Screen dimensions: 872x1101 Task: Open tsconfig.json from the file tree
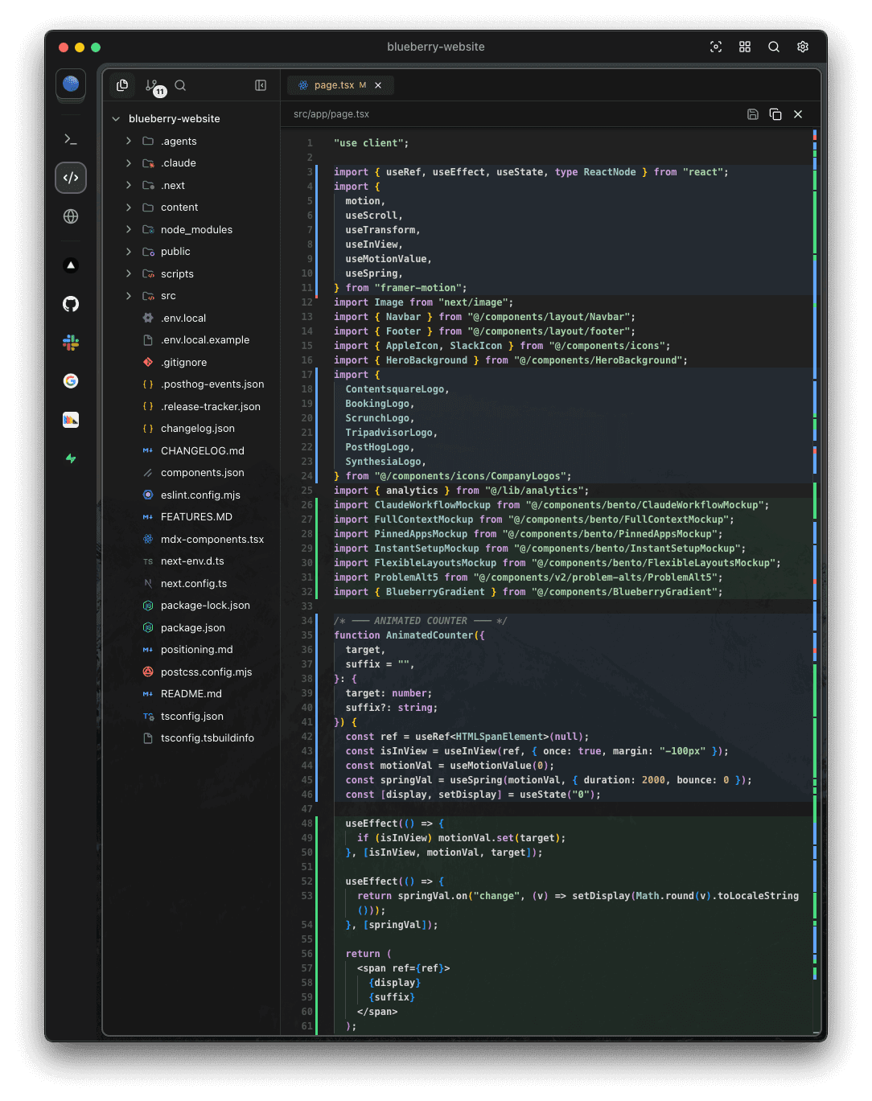pyautogui.click(x=192, y=716)
